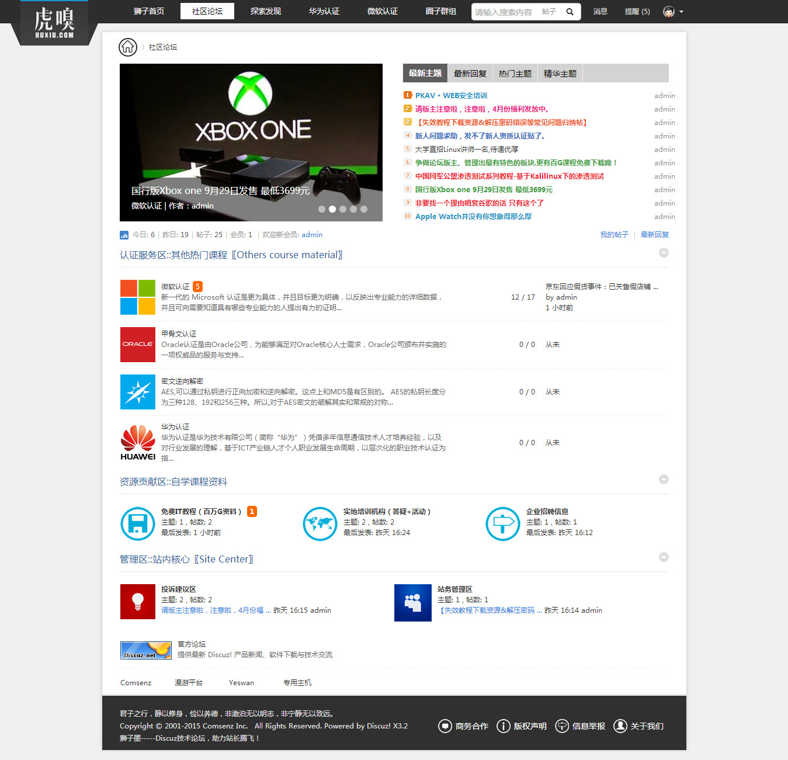
Task: Click the floppy disk free IT tutorials icon
Action: pos(138,523)
